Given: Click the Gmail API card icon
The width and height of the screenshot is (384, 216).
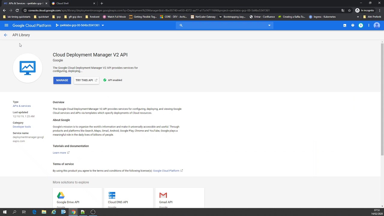Looking at the screenshot, I should tap(163, 195).
